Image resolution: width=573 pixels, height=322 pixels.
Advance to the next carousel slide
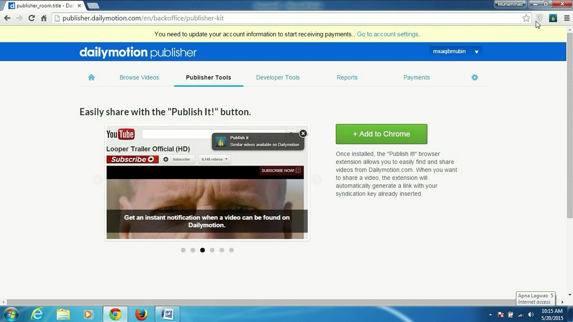tap(316, 179)
